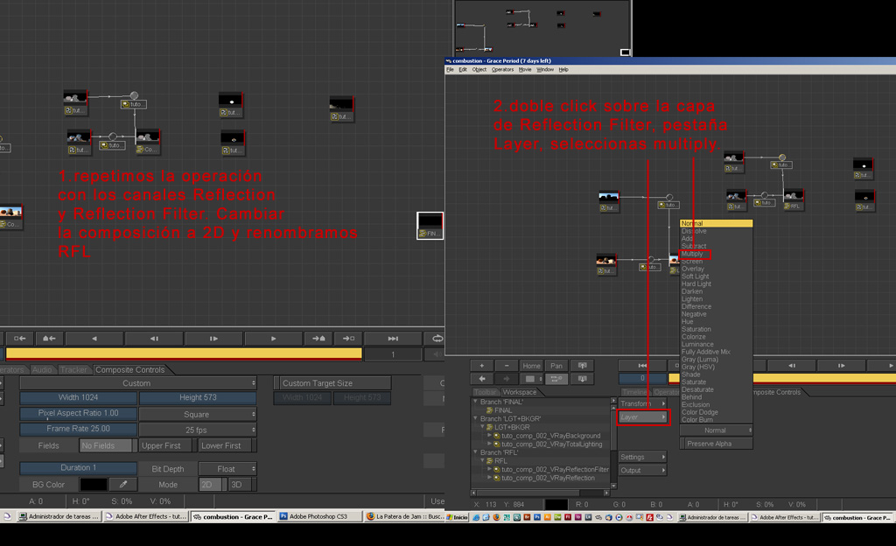Switch to the Tracker tab

73,369
